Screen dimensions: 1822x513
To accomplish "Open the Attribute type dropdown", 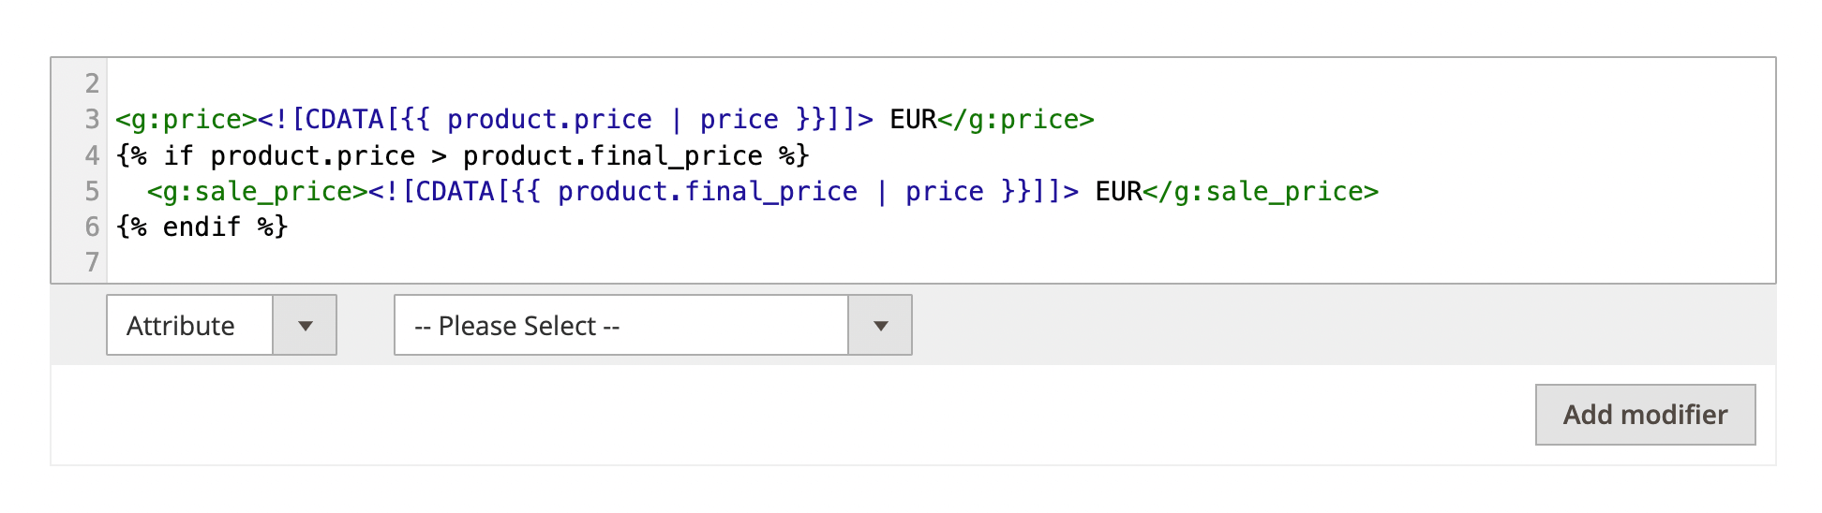I will (x=221, y=325).
